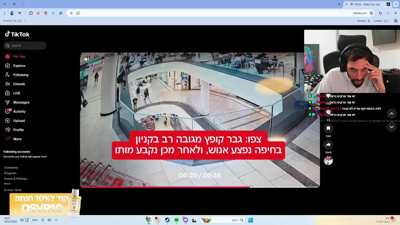Viewport: 400px width, 225px height.
Task: Open Chrome's three-dot menu
Action: [x=4, y=13]
